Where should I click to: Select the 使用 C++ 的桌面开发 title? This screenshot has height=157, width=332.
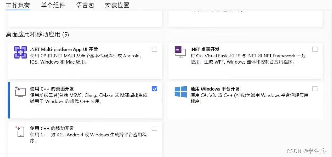52,89
